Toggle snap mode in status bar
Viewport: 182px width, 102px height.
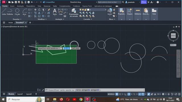point(120,94)
